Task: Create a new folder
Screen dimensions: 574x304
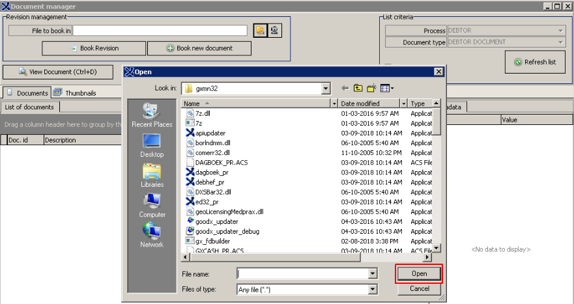Action: click(x=371, y=88)
